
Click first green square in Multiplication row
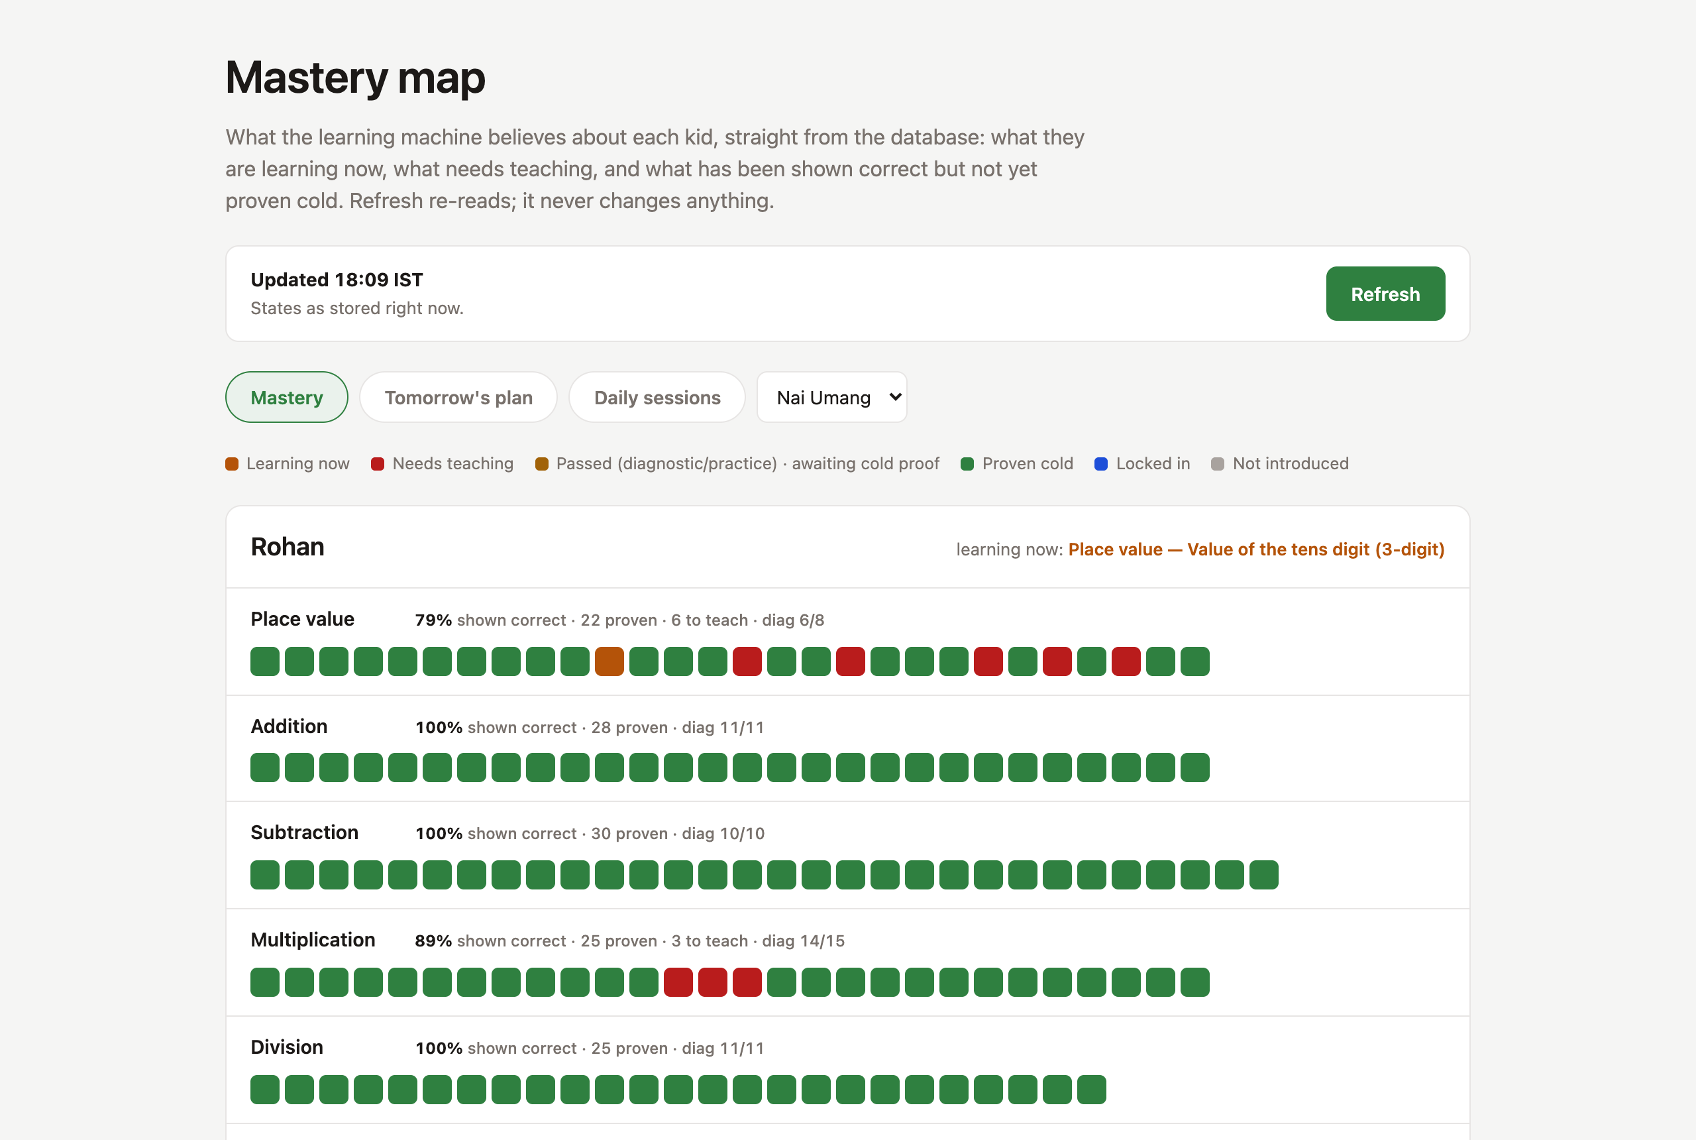tap(264, 982)
